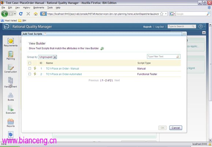Open the Defects bug icon in sidebar
Image resolution: width=212 pixels, height=147 pixels.
pyautogui.click(x=11, y=134)
